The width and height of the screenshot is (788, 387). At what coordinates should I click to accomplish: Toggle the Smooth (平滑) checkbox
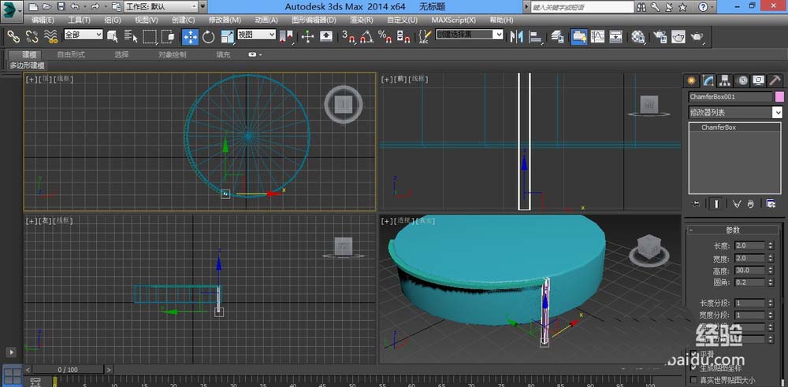pyautogui.click(x=694, y=353)
